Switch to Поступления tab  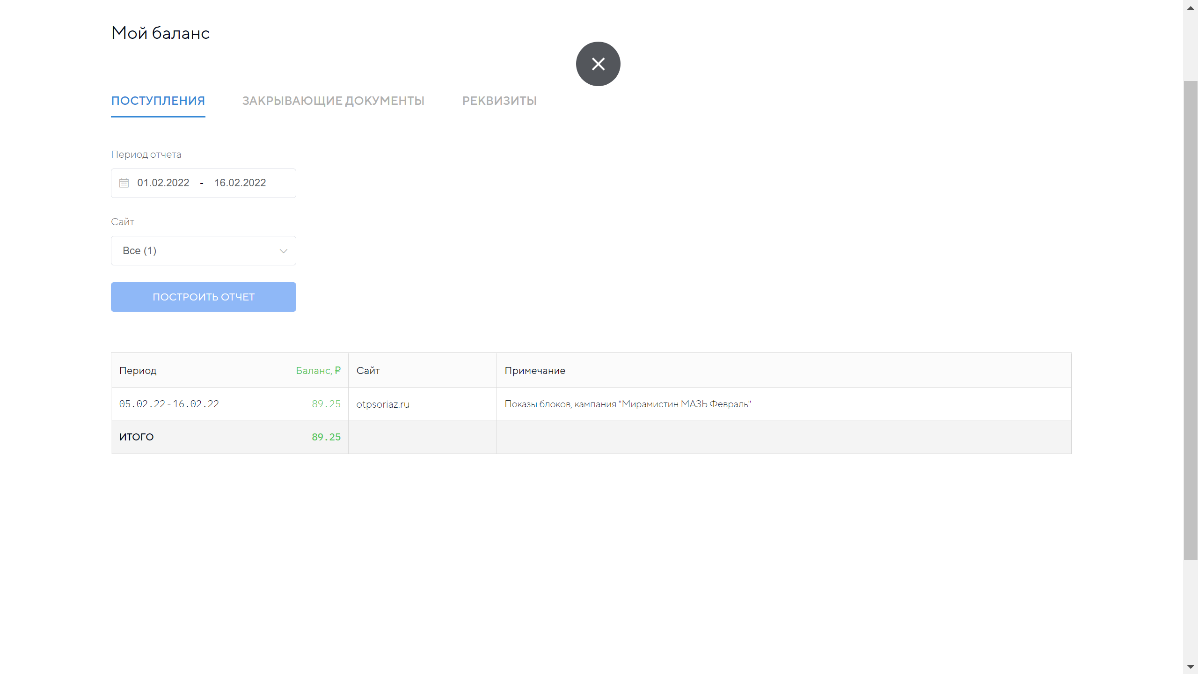[x=158, y=101]
